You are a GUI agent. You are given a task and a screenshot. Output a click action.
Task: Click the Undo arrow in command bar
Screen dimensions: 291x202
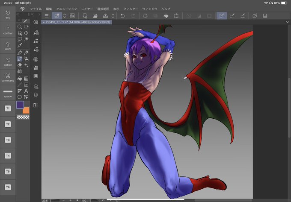coord(122,16)
